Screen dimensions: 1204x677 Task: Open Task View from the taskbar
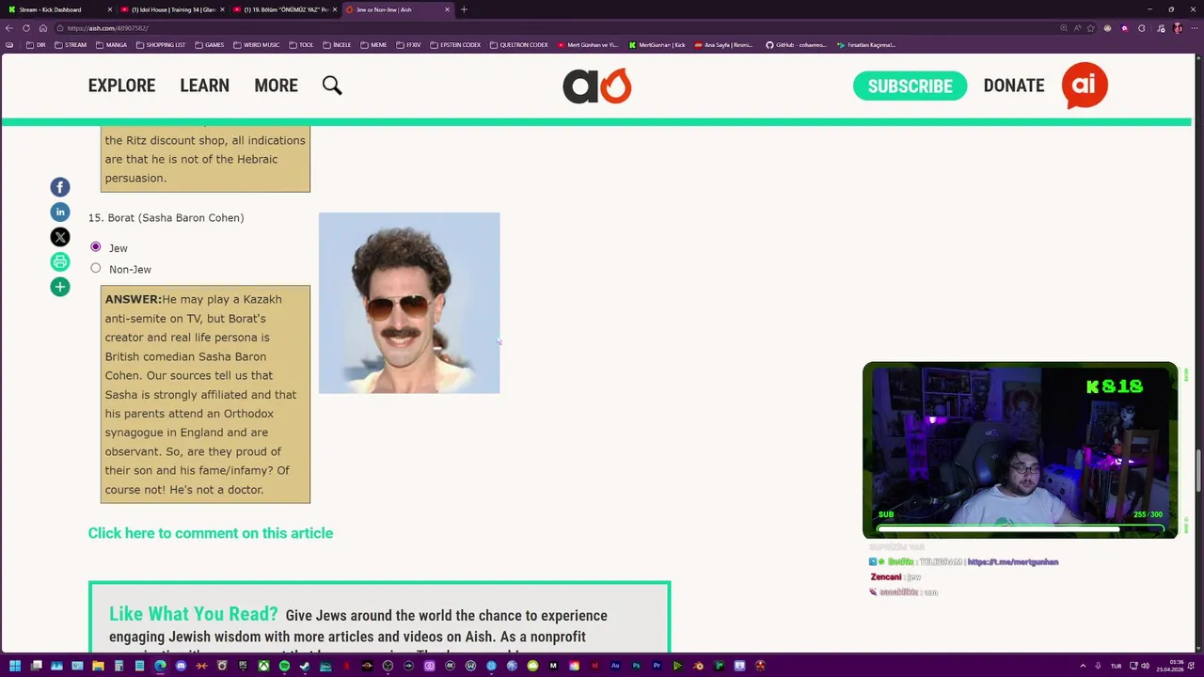36,666
